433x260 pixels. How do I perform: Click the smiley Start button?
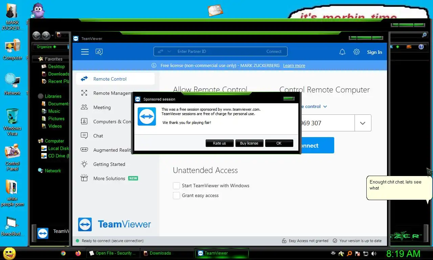point(9,253)
